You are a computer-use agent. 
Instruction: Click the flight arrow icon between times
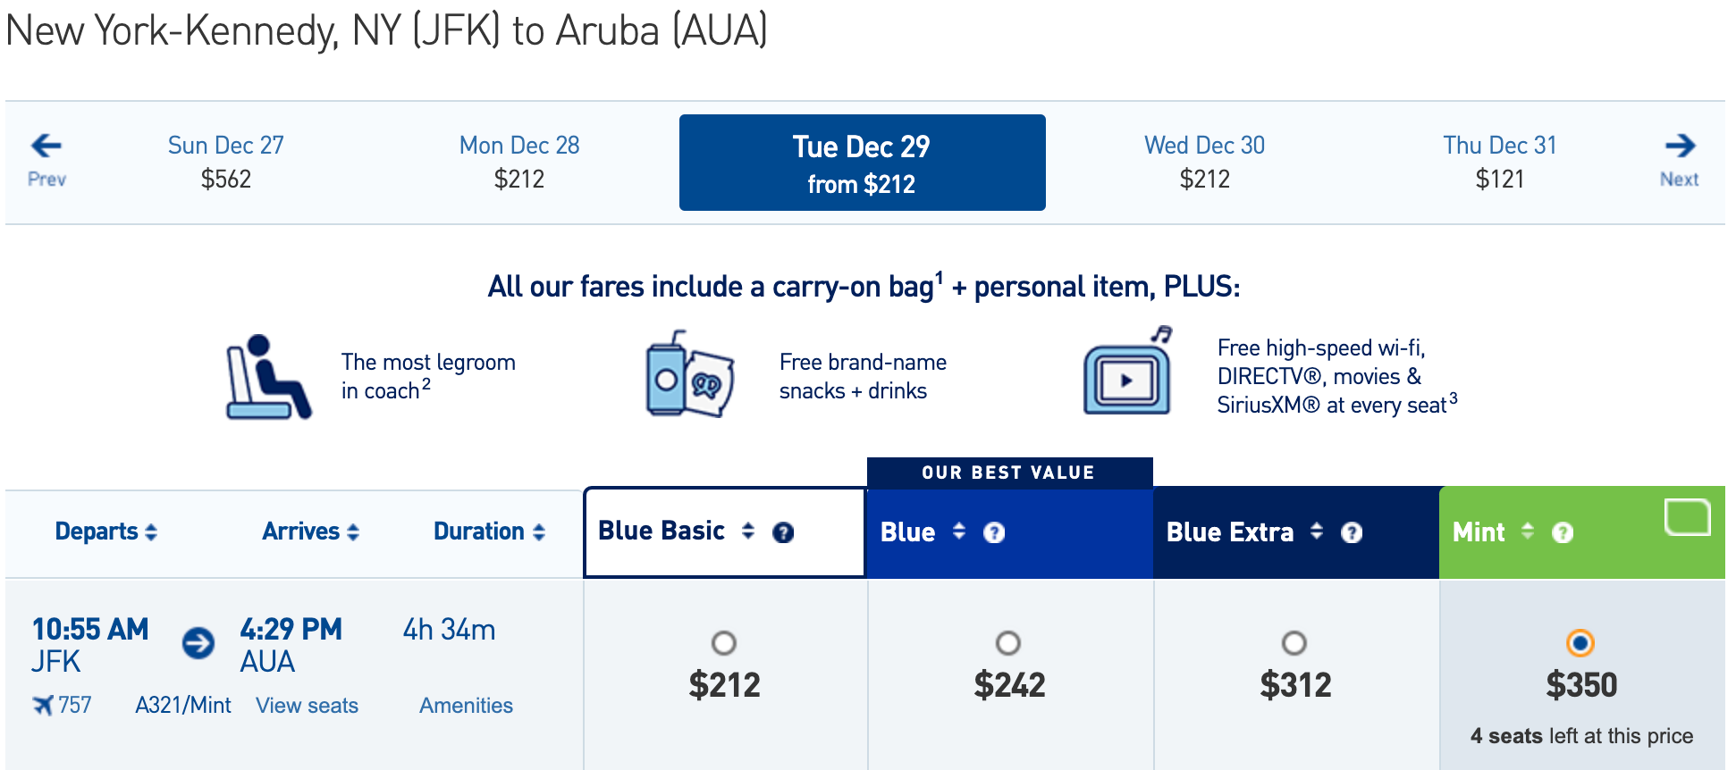[x=198, y=643]
